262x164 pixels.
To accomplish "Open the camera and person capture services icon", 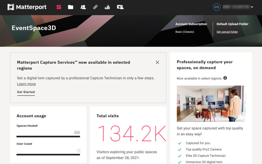I will pyautogui.click(x=120, y=7).
